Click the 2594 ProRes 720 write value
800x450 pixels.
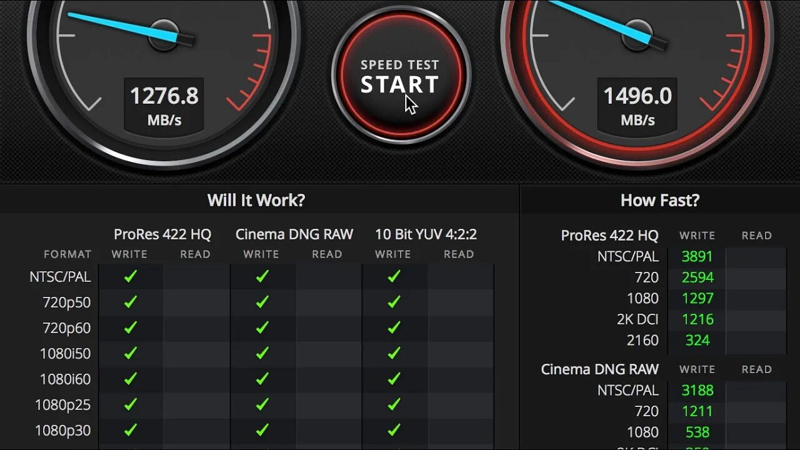tap(697, 277)
